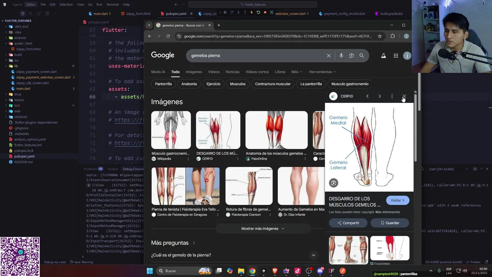Click the Google search magnifier button
This screenshot has width=492, height=277.
[362, 55]
